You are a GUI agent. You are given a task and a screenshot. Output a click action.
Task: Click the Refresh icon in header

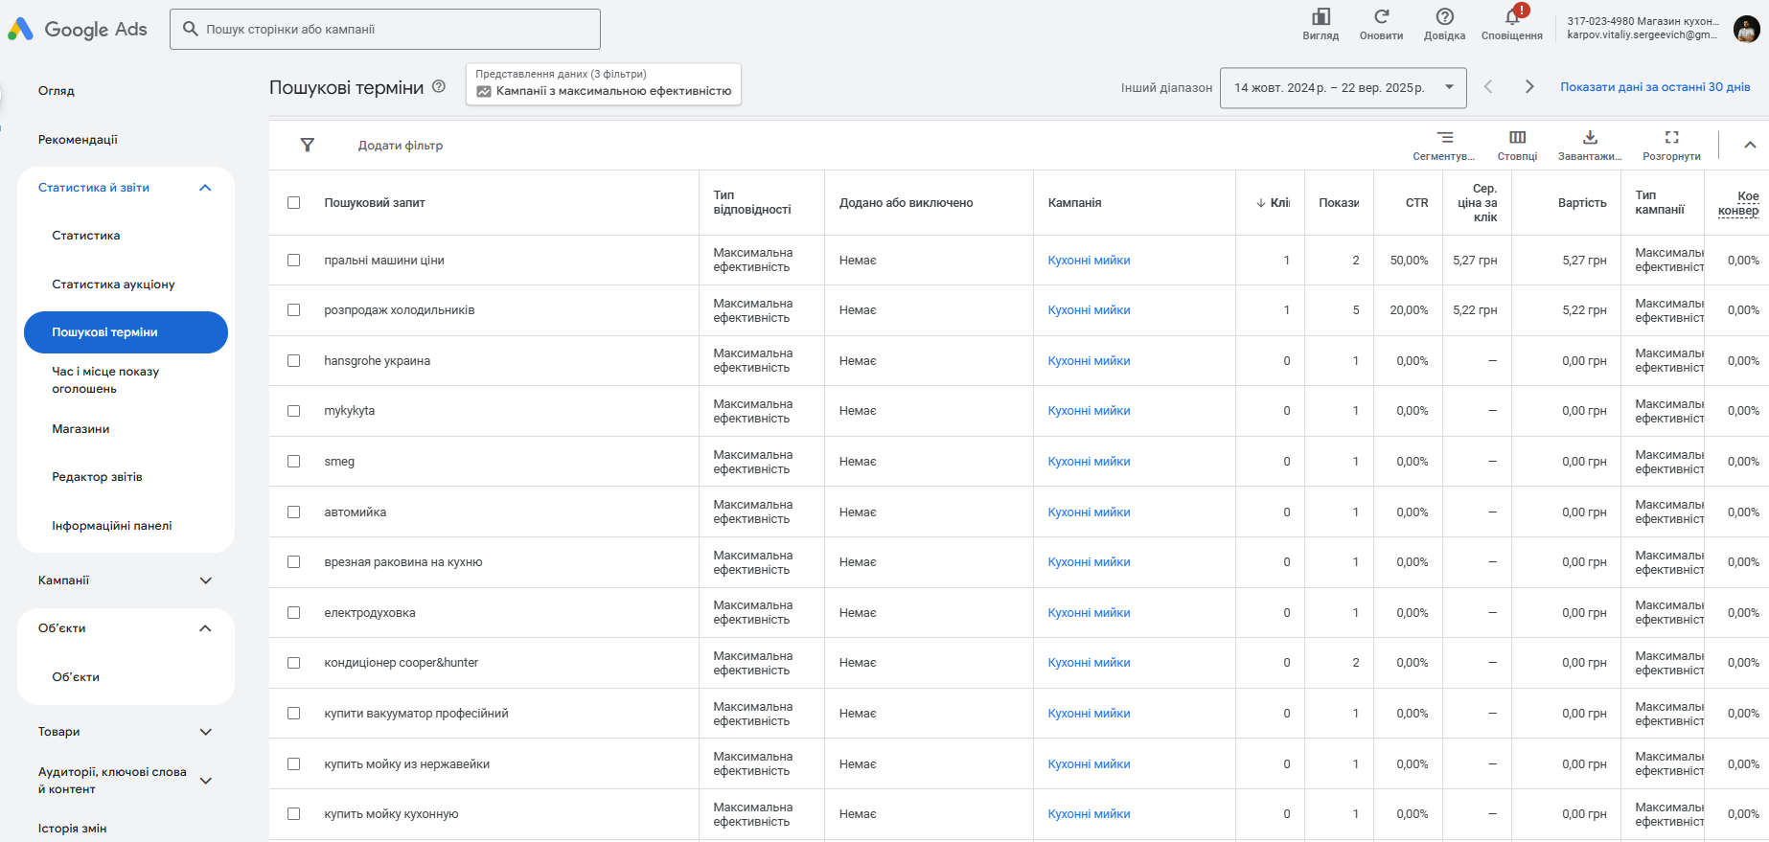click(1381, 17)
